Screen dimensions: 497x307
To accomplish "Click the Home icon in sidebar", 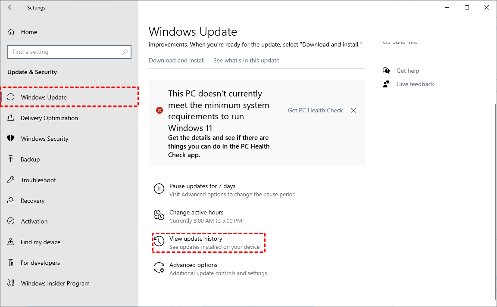I will point(11,32).
